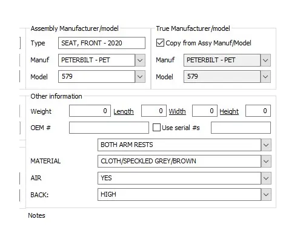Screen dimensions: 303x242
Task: Click the serial numbers text field
Action: (241, 128)
